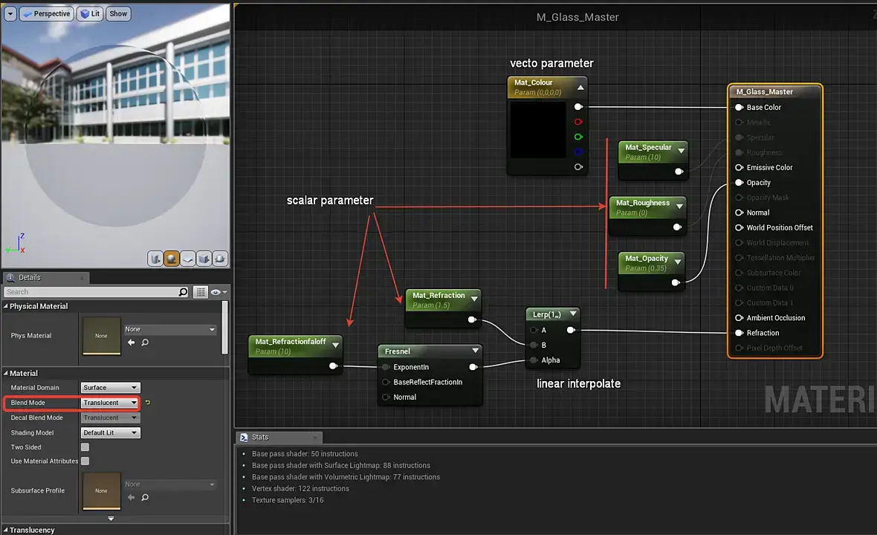Browse to Phys Material asset magnifier
This screenshot has height=535, width=877.
coord(146,342)
